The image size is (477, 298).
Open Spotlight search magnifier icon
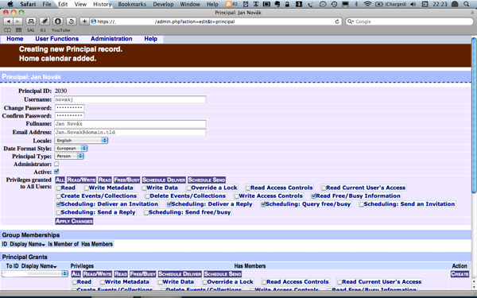click(x=466, y=4)
